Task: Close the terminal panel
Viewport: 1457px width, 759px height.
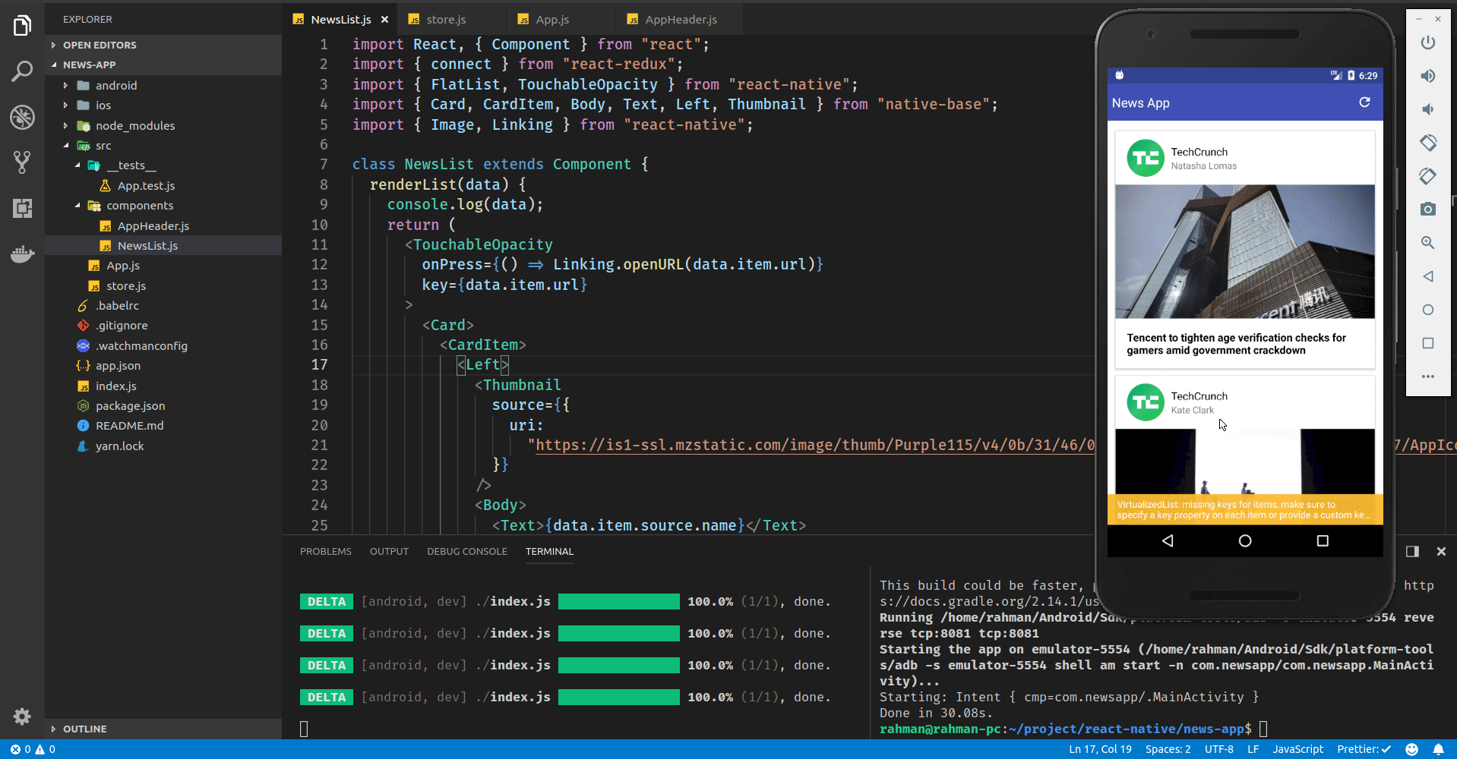Action: (1441, 552)
